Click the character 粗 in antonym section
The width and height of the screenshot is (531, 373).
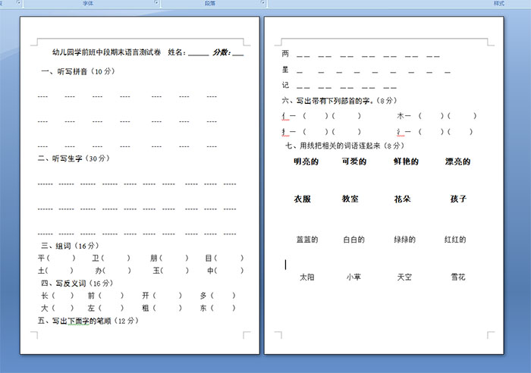coord(146,308)
